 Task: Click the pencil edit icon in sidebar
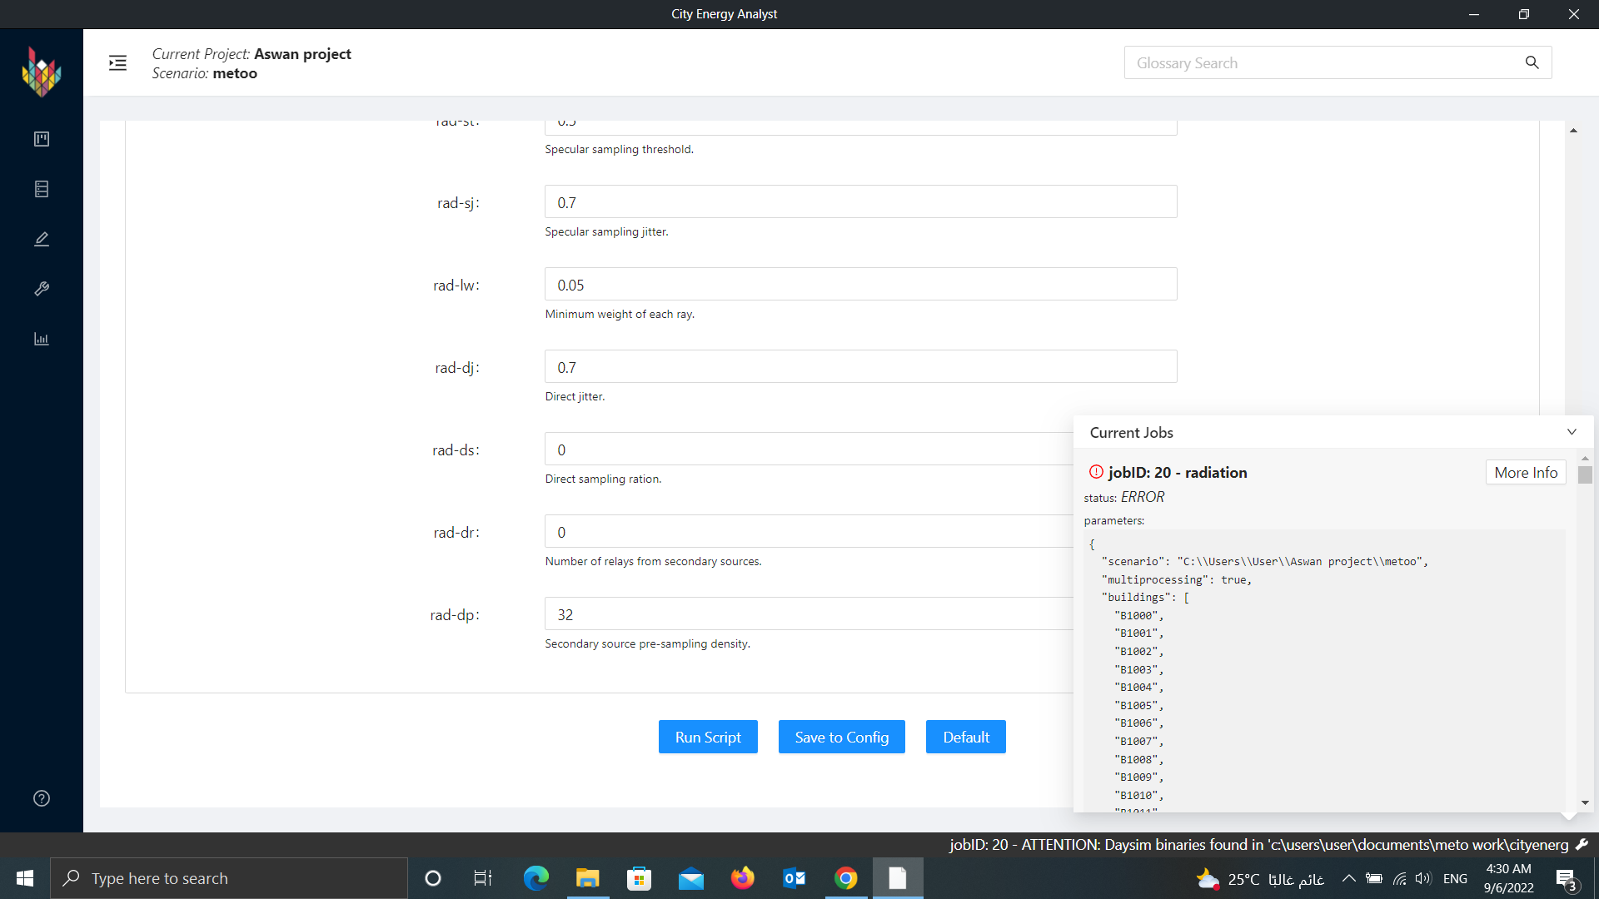(x=42, y=239)
